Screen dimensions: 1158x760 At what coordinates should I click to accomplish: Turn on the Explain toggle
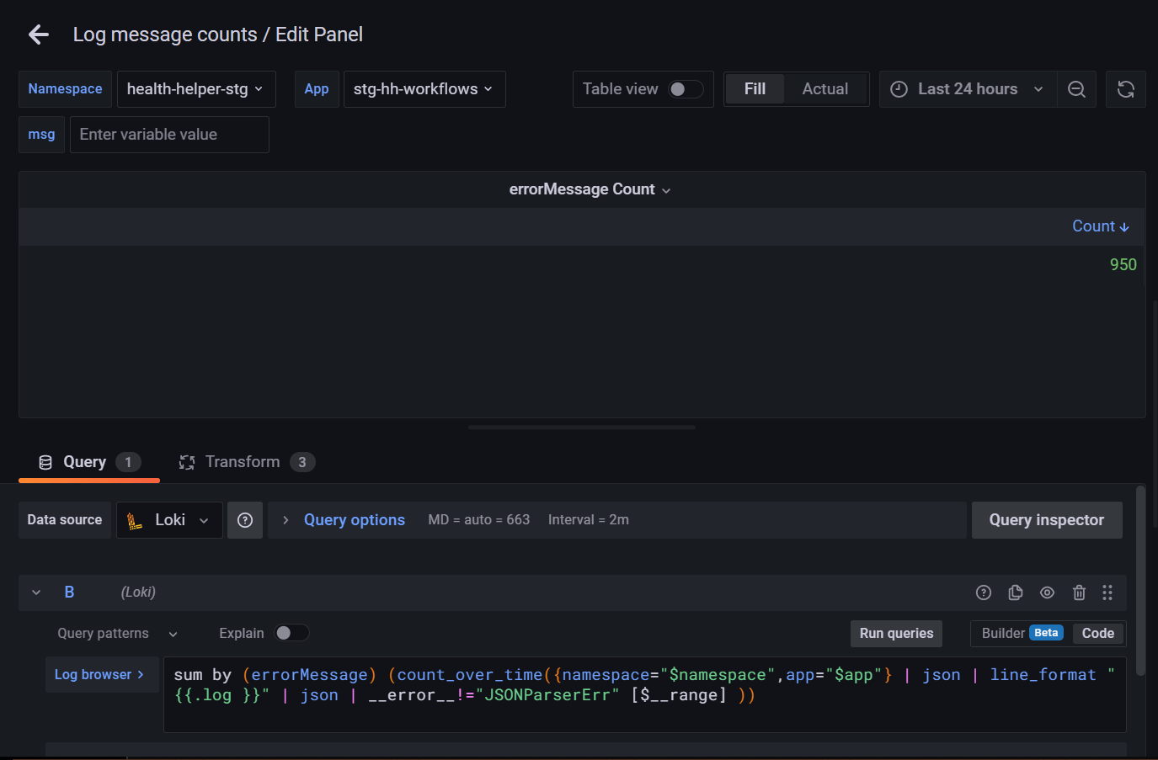click(x=291, y=633)
